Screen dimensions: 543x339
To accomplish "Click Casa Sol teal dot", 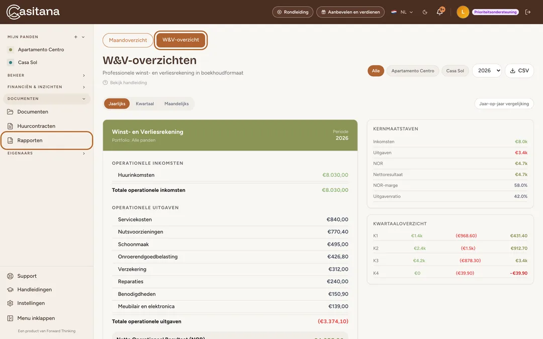I will pos(11,63).
